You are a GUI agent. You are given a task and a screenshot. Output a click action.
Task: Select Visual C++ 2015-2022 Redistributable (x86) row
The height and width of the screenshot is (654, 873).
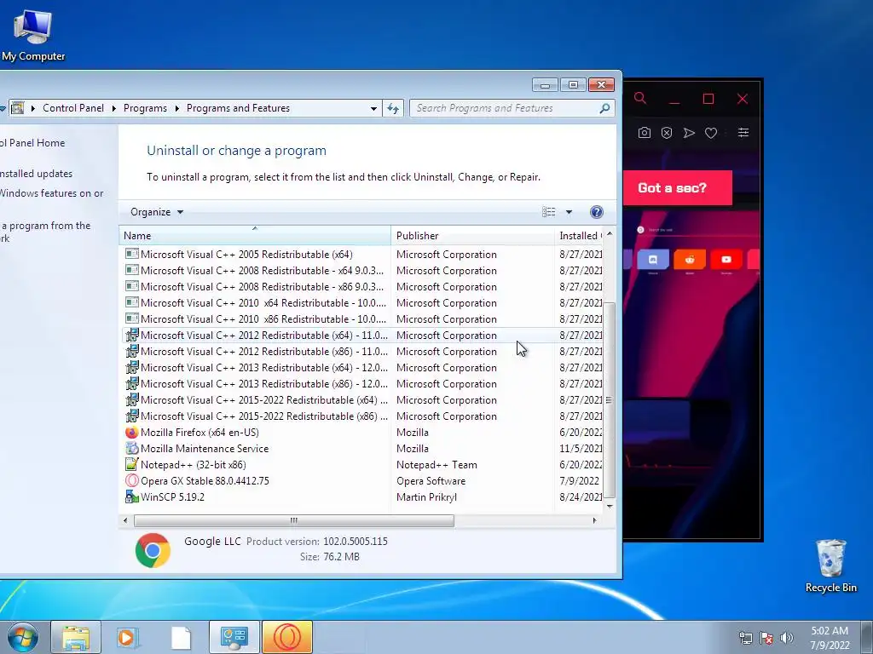tap(361, 416)
